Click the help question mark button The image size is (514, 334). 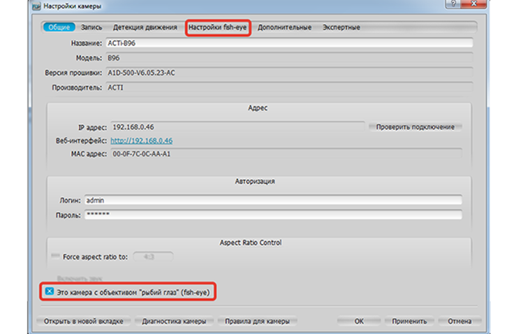[453, 3]
